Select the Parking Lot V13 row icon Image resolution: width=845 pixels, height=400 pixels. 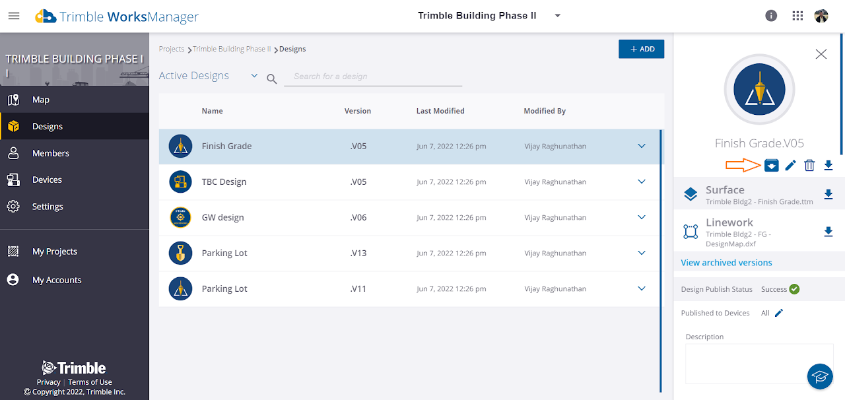tap(180, 253)
